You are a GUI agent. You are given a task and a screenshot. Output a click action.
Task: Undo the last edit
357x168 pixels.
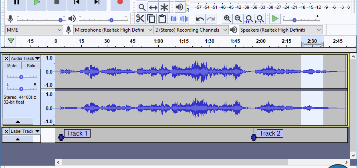click(x=200, y=18)
